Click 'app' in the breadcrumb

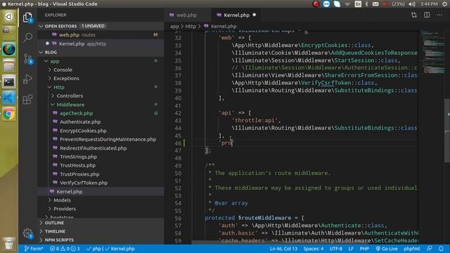pyautogui.click(x=174, y=27)
